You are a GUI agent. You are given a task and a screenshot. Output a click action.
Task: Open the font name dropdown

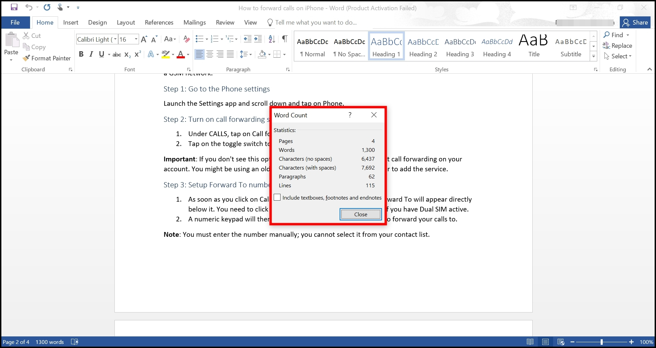(x=115, y=39)
